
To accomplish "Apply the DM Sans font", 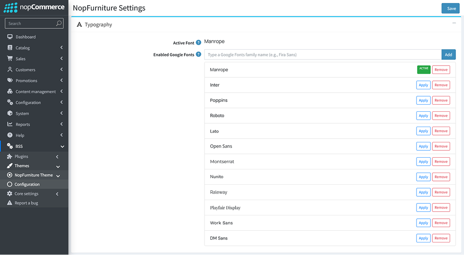I will coord(423,238).
